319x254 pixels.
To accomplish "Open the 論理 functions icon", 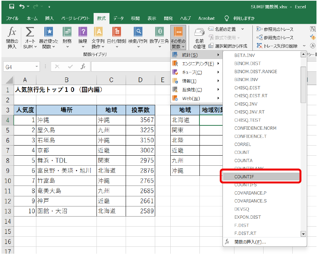I will pos(83,33).
